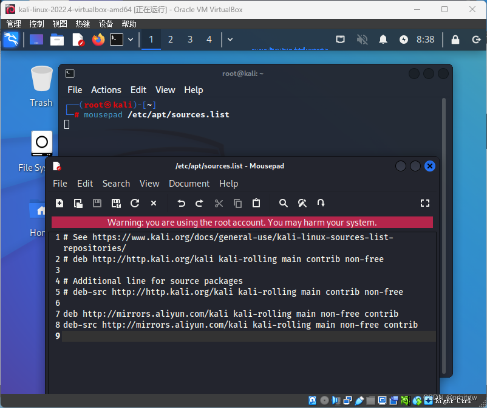Redo the edit in Mousepad
The width and height of the screenshot is (487, 408).
click(x=199, y=203)
